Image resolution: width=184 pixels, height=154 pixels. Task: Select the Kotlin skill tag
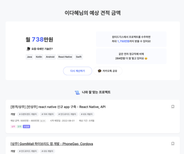coord(39,57)
